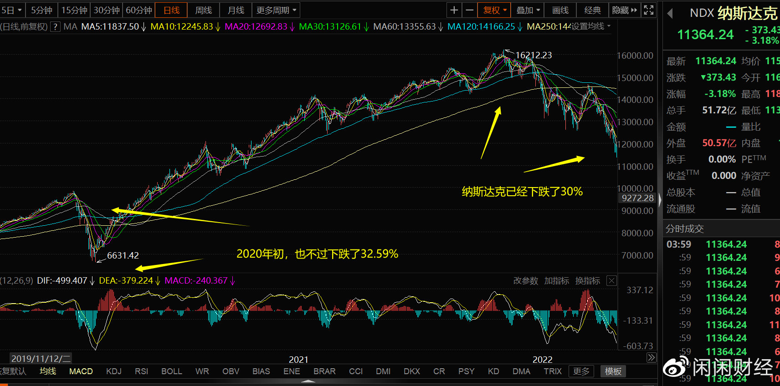Select the BIAS indicator

[x=262, y=371]
